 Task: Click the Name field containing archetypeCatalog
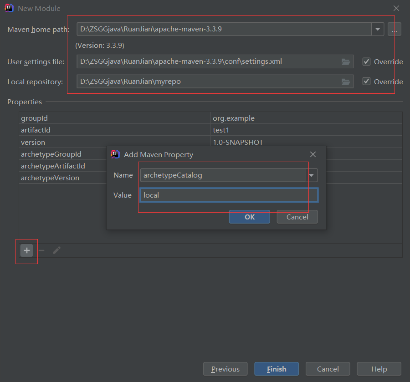point(222,175)
